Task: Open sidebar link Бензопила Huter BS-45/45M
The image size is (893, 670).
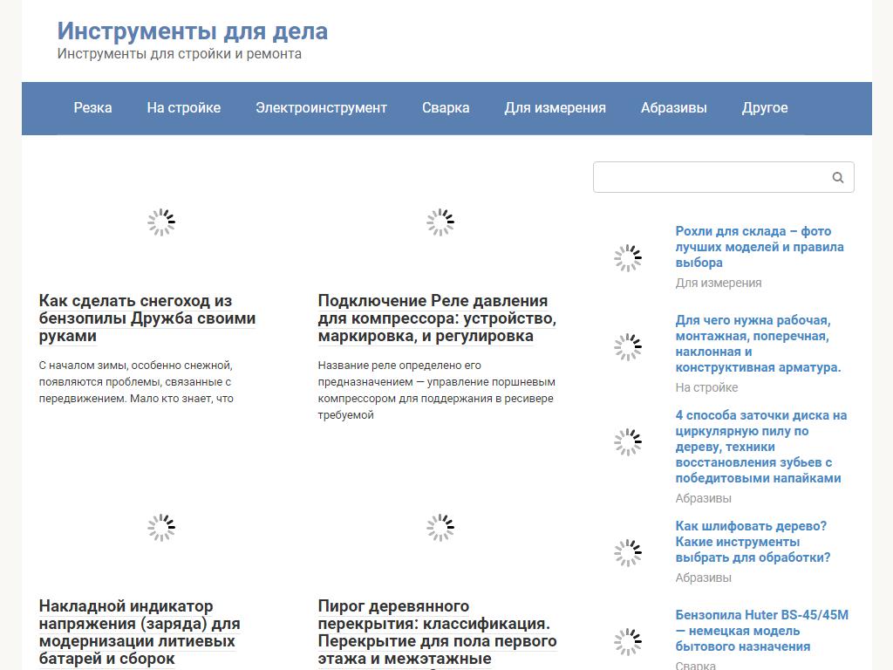Action: (x=761, y=631)
